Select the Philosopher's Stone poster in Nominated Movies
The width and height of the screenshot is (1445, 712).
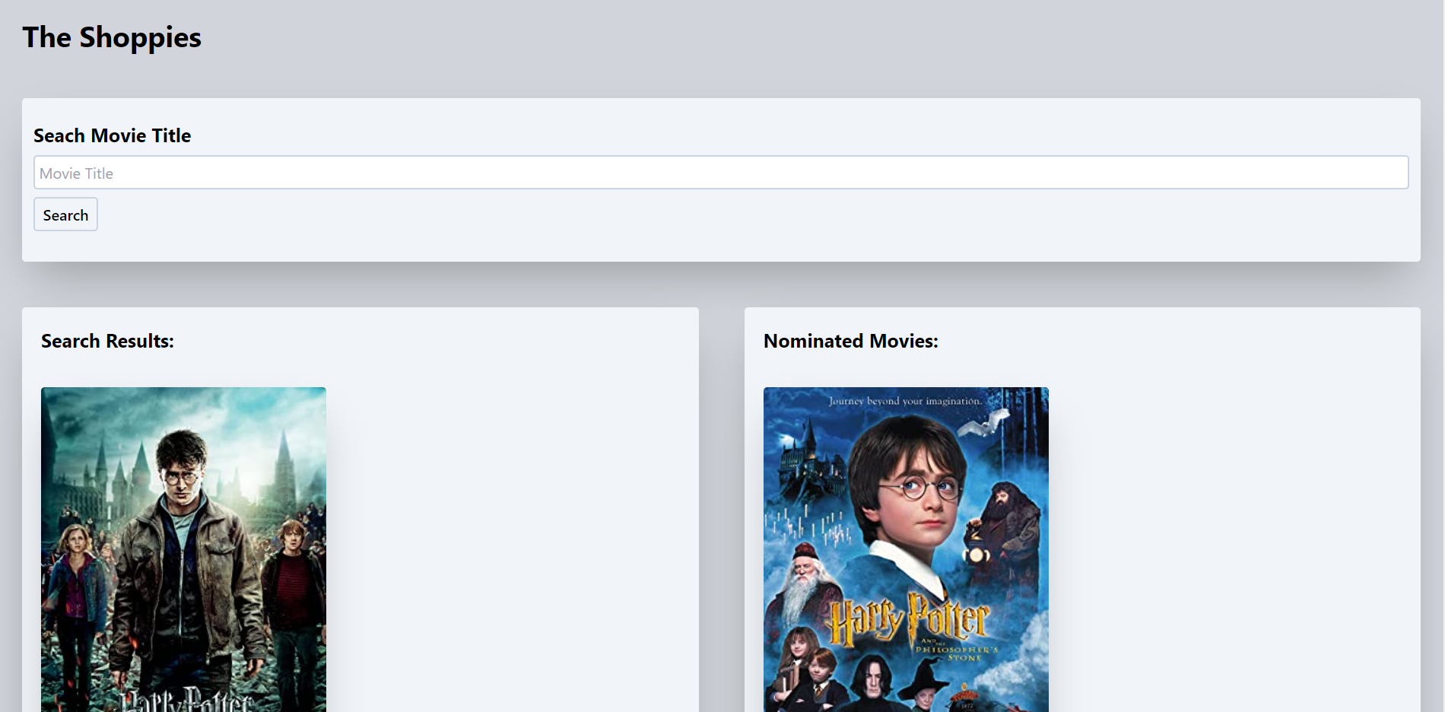[x=905, y=548]
